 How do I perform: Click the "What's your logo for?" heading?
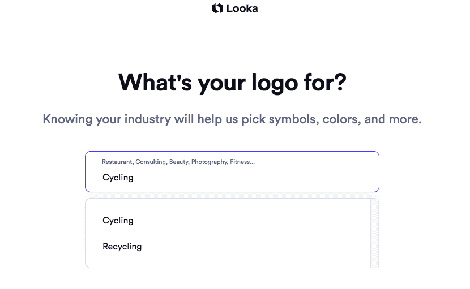[232, 83]
